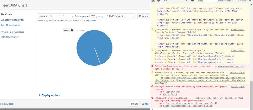This screenshot has width=253, height=110.
Task: Expand the second jiraChartMacroOption form node
Action: [x=156, y=59]
